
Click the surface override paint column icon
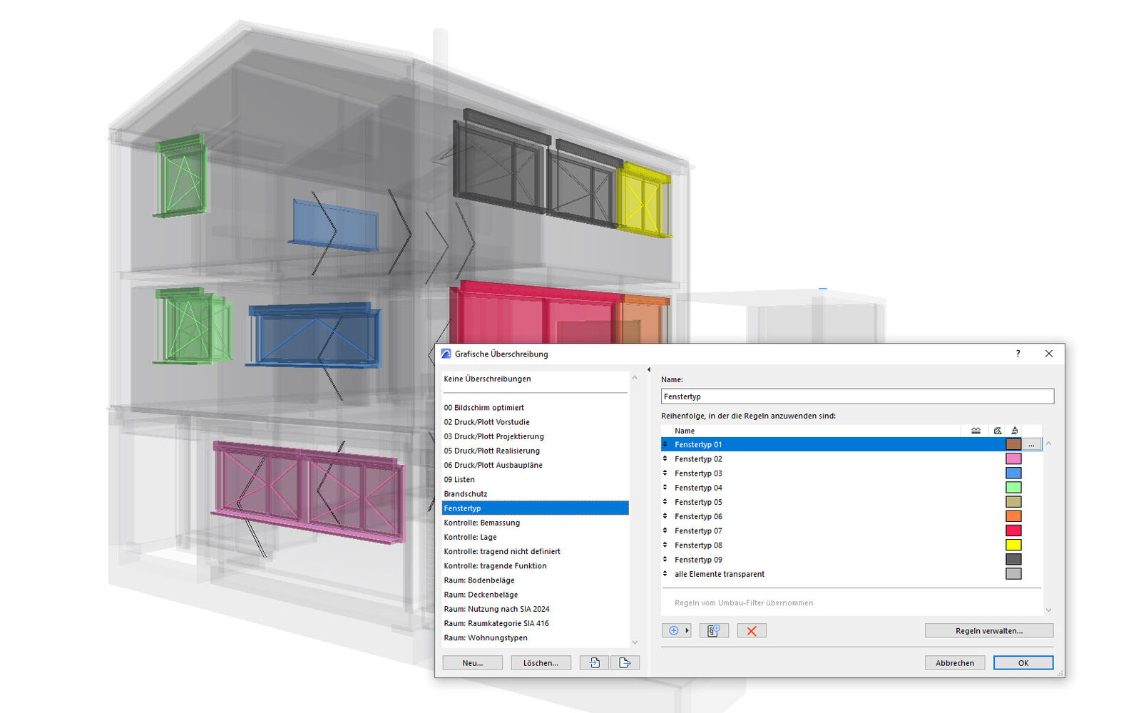[1014, 431]
